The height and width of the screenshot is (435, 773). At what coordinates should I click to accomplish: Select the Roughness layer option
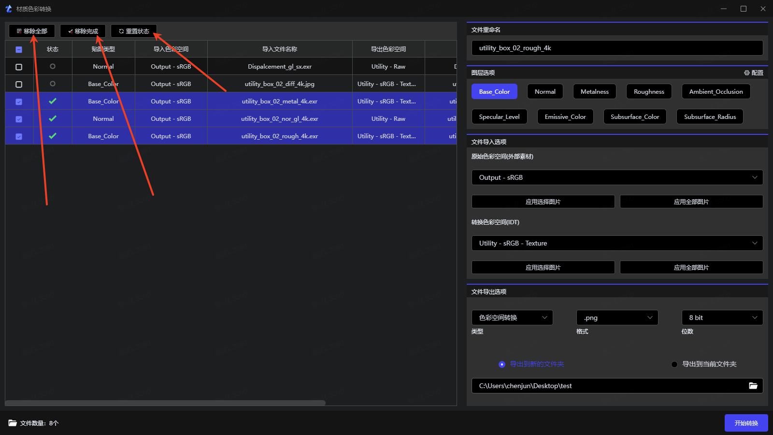[x=649, y=91]
